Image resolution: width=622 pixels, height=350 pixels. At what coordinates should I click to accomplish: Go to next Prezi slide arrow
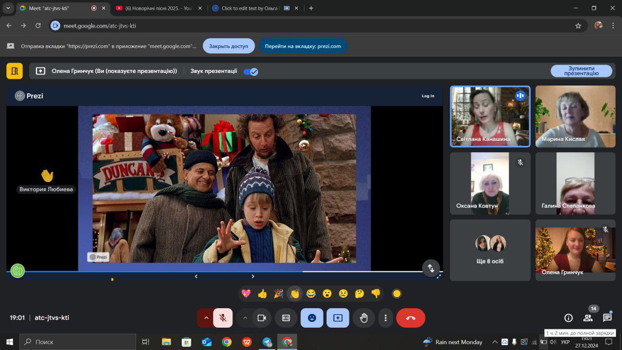click(253, 276)
